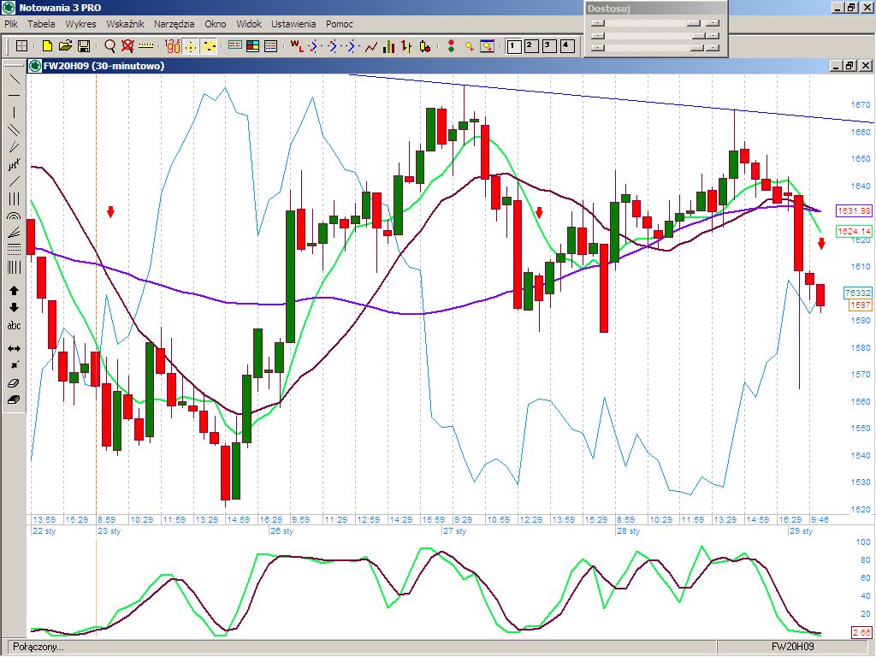Open the Narzędzia menu
Screen dimensions: 876x657
(x=174, y=24)
